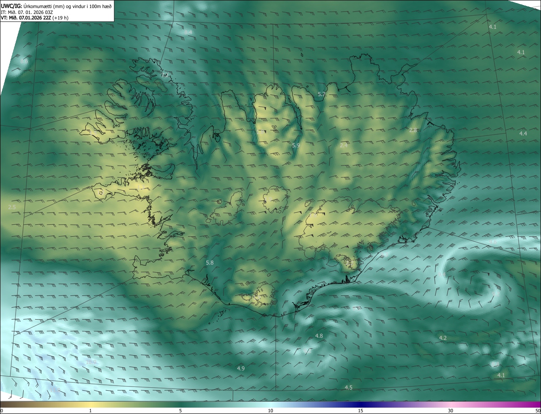Click the "(+19 h)" forecast offset text
Viewport: 541px width, 414px height.
[x=61, y=18]
